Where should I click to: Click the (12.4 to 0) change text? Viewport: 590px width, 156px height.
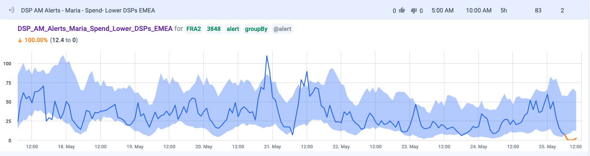[64, 40]
